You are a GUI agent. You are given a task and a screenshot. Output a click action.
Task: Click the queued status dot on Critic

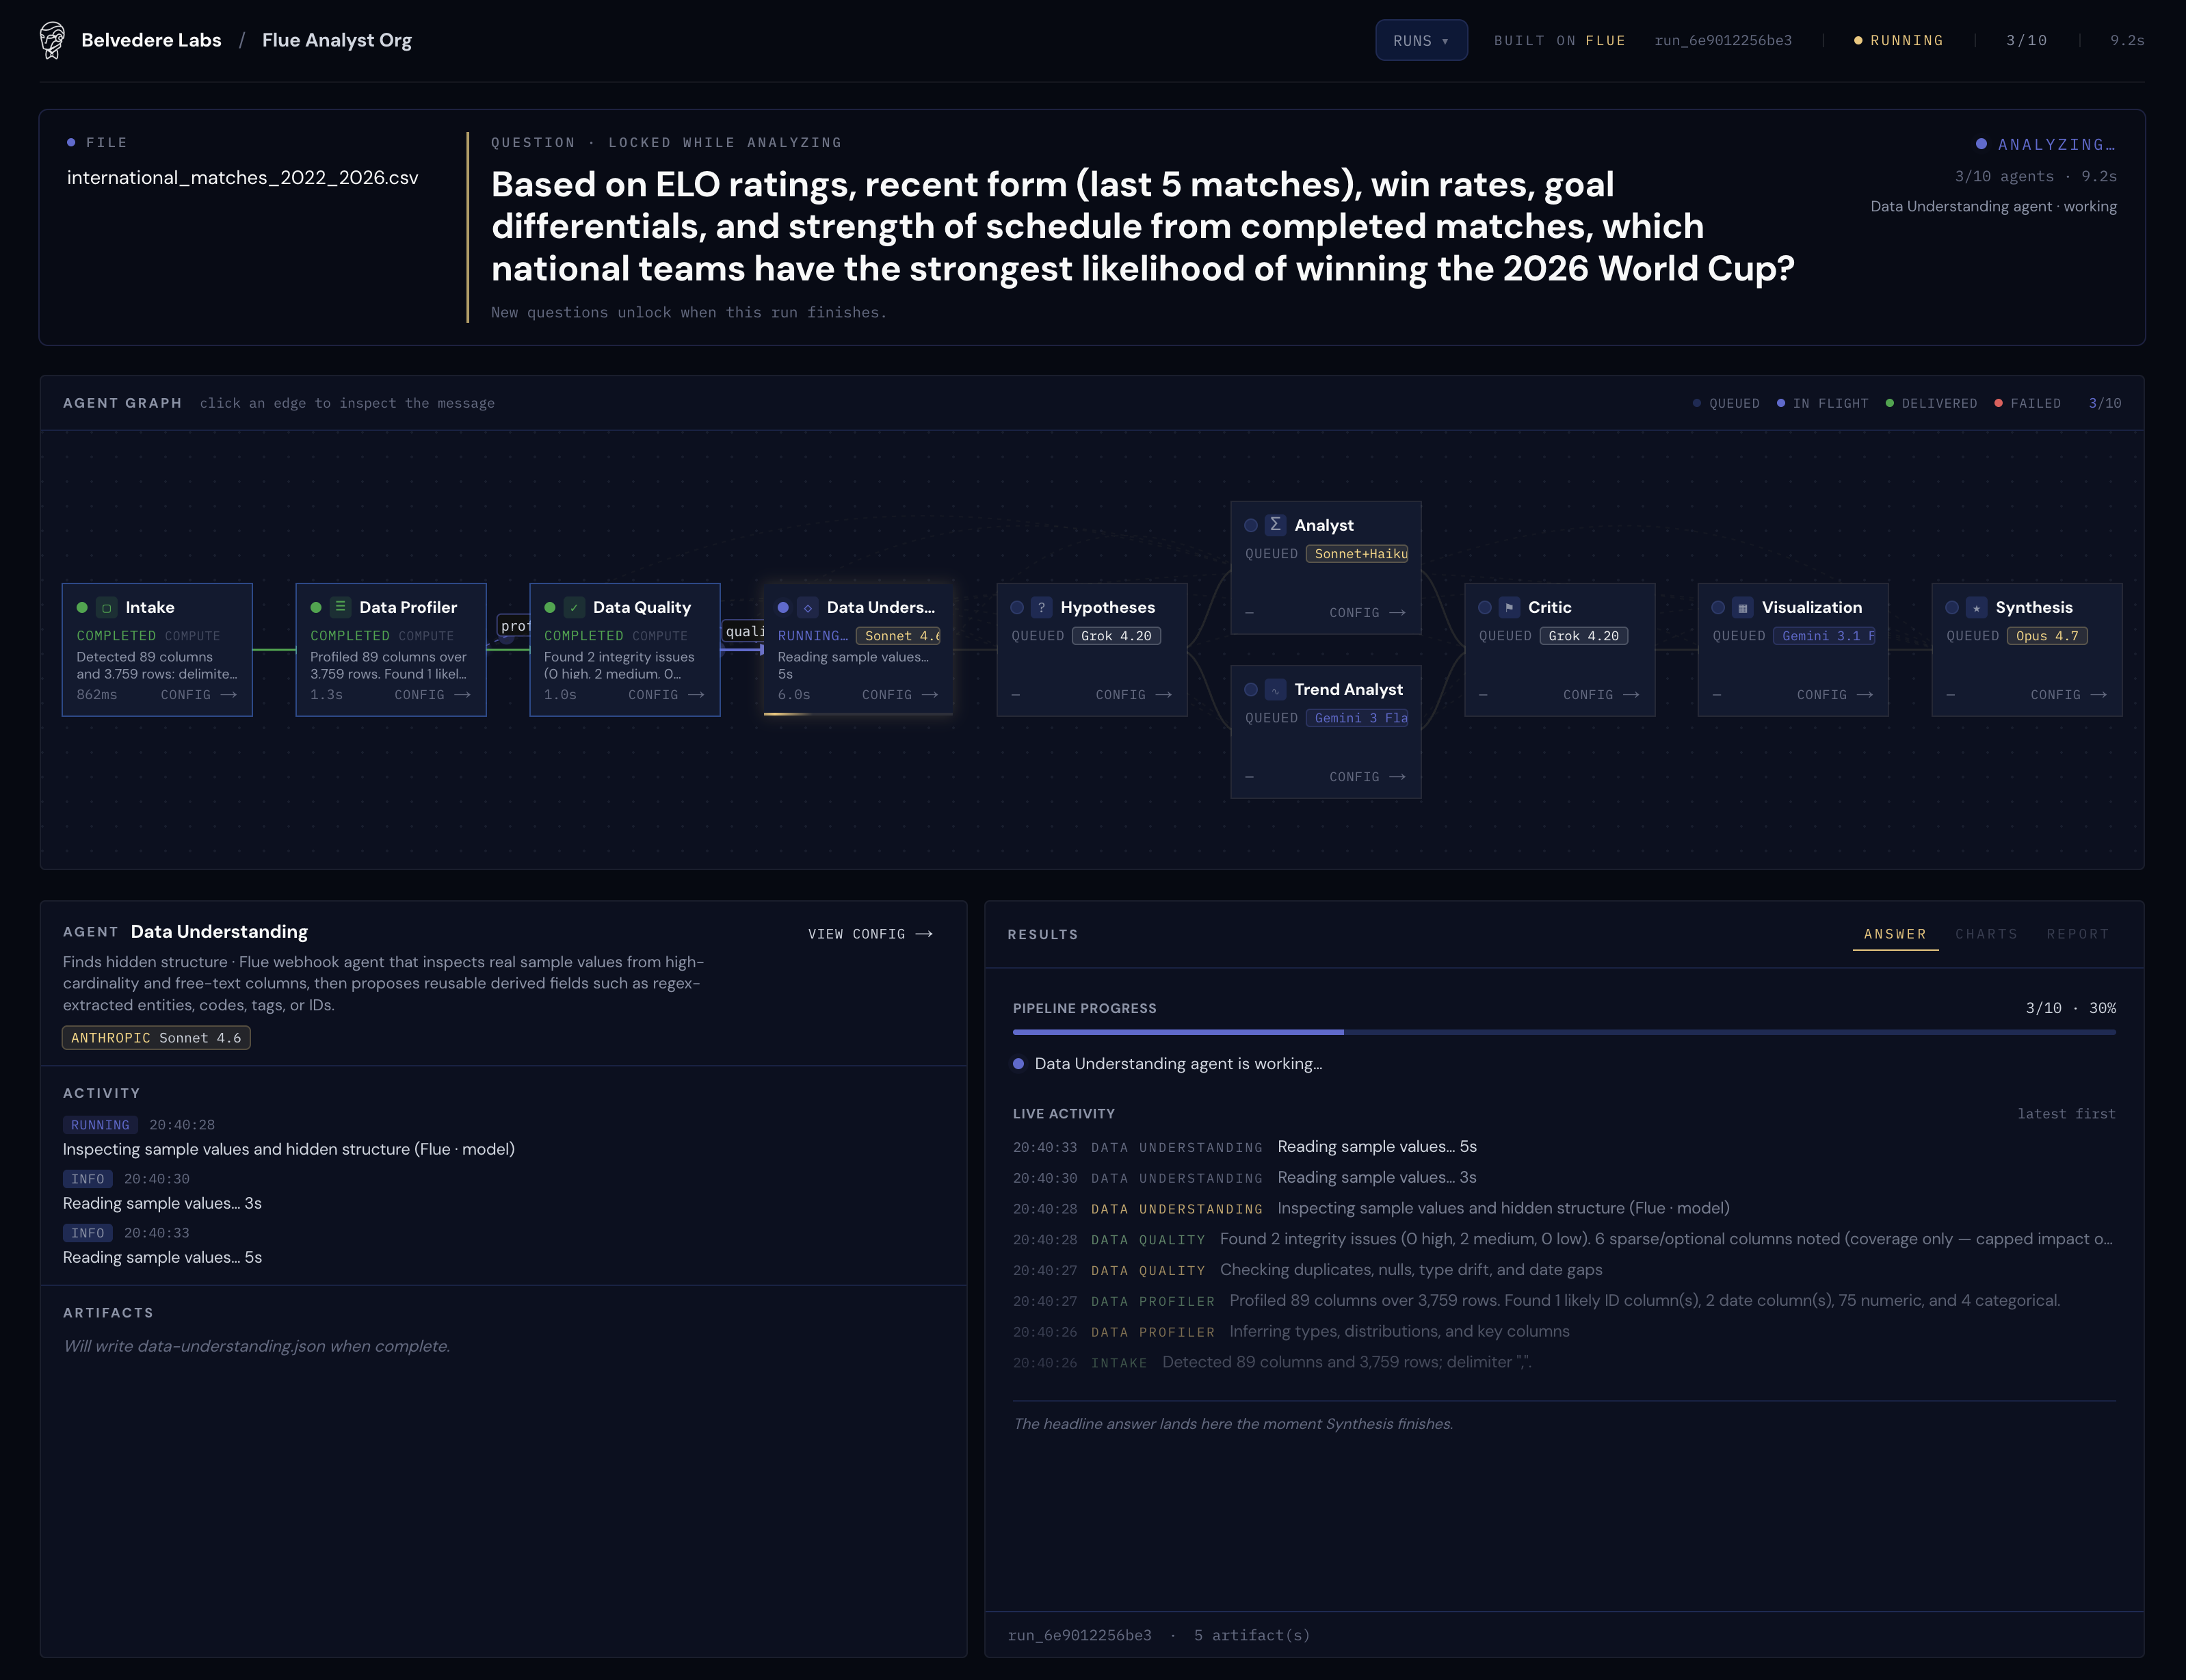1485,608
